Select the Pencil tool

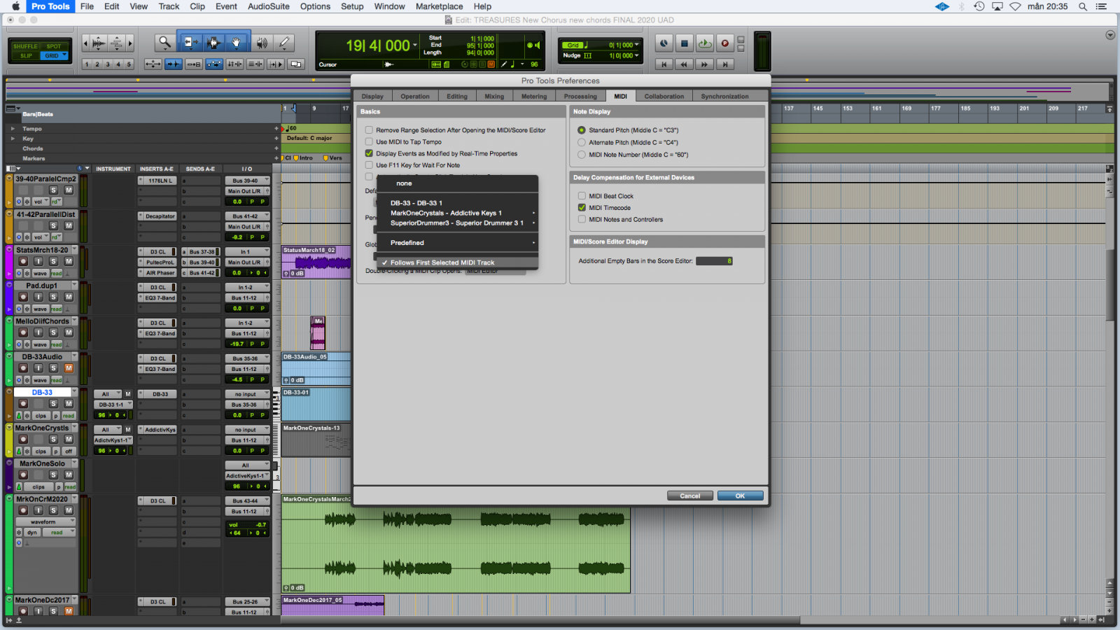pos(284,43)
